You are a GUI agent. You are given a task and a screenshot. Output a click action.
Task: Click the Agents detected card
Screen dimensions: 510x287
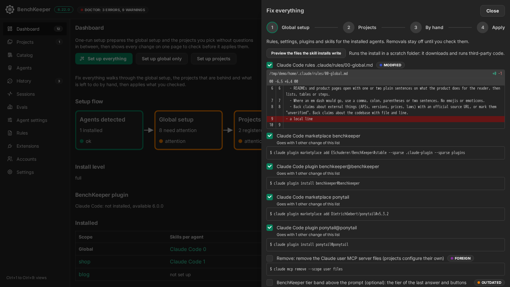(x=109, y=130)
